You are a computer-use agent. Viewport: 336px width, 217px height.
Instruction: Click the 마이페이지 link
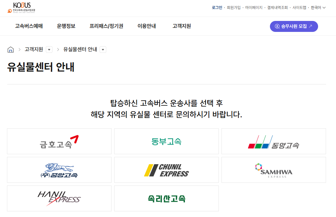click(x=253, y=7)
